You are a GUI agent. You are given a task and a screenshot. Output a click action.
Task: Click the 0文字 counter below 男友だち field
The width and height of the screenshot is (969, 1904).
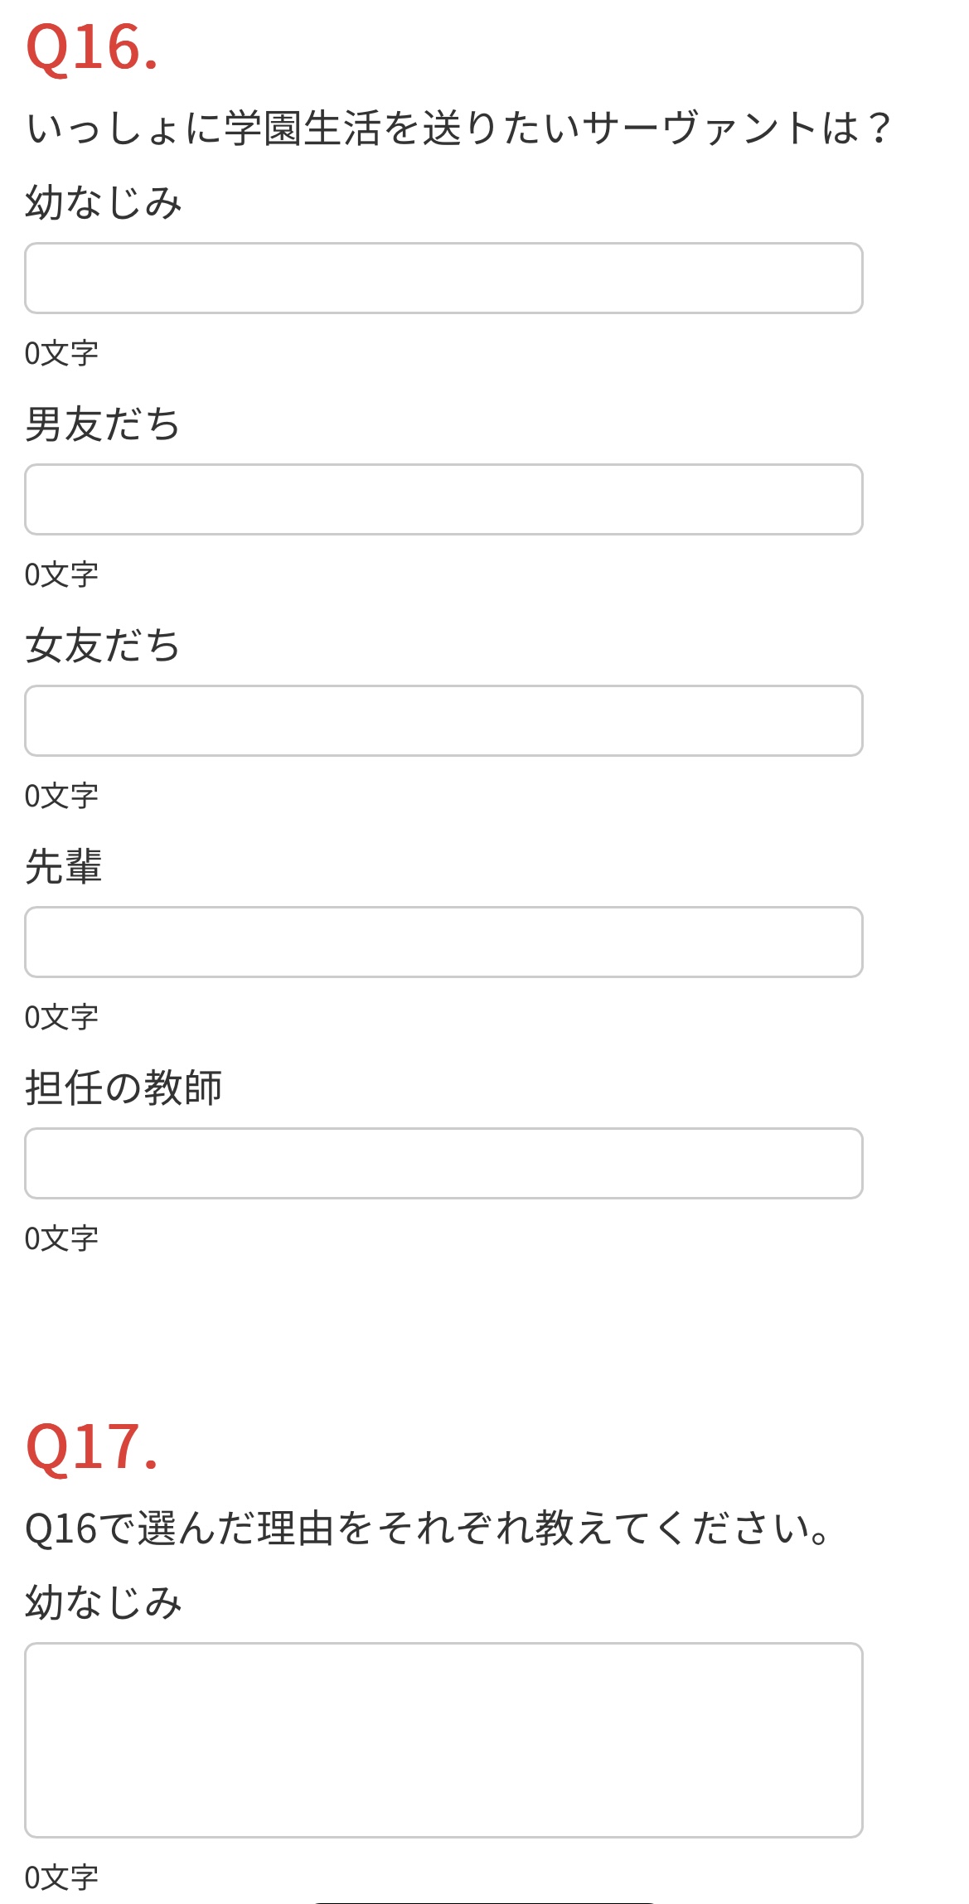61,574
